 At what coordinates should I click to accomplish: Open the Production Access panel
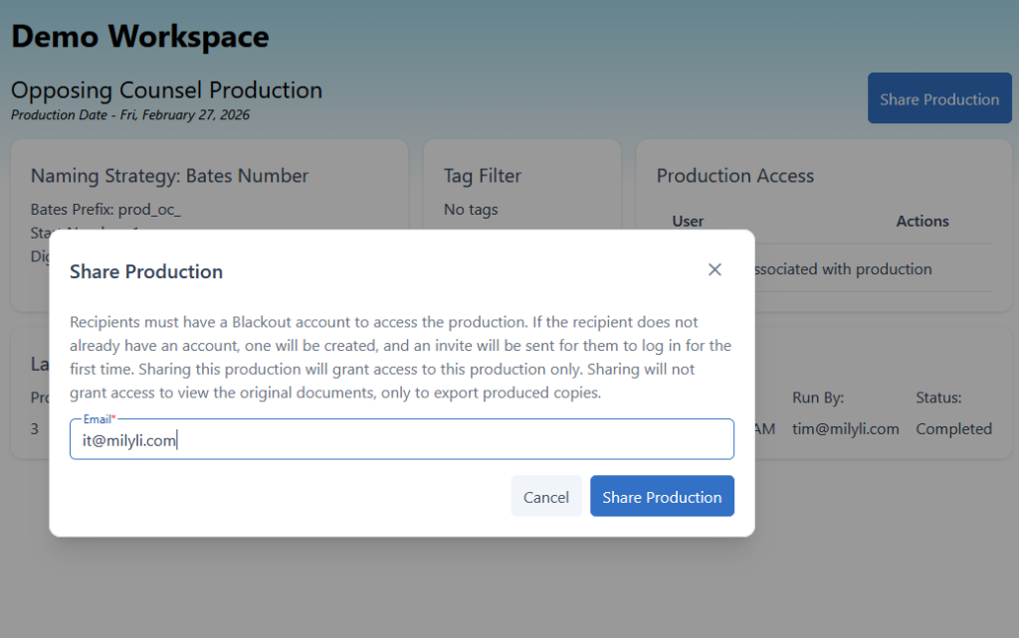734,175
